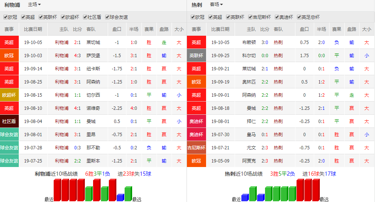Open score 0:1 of 皇马 vs 热刺
Viewport: 375px width, 202px height.
click(265, 135)
